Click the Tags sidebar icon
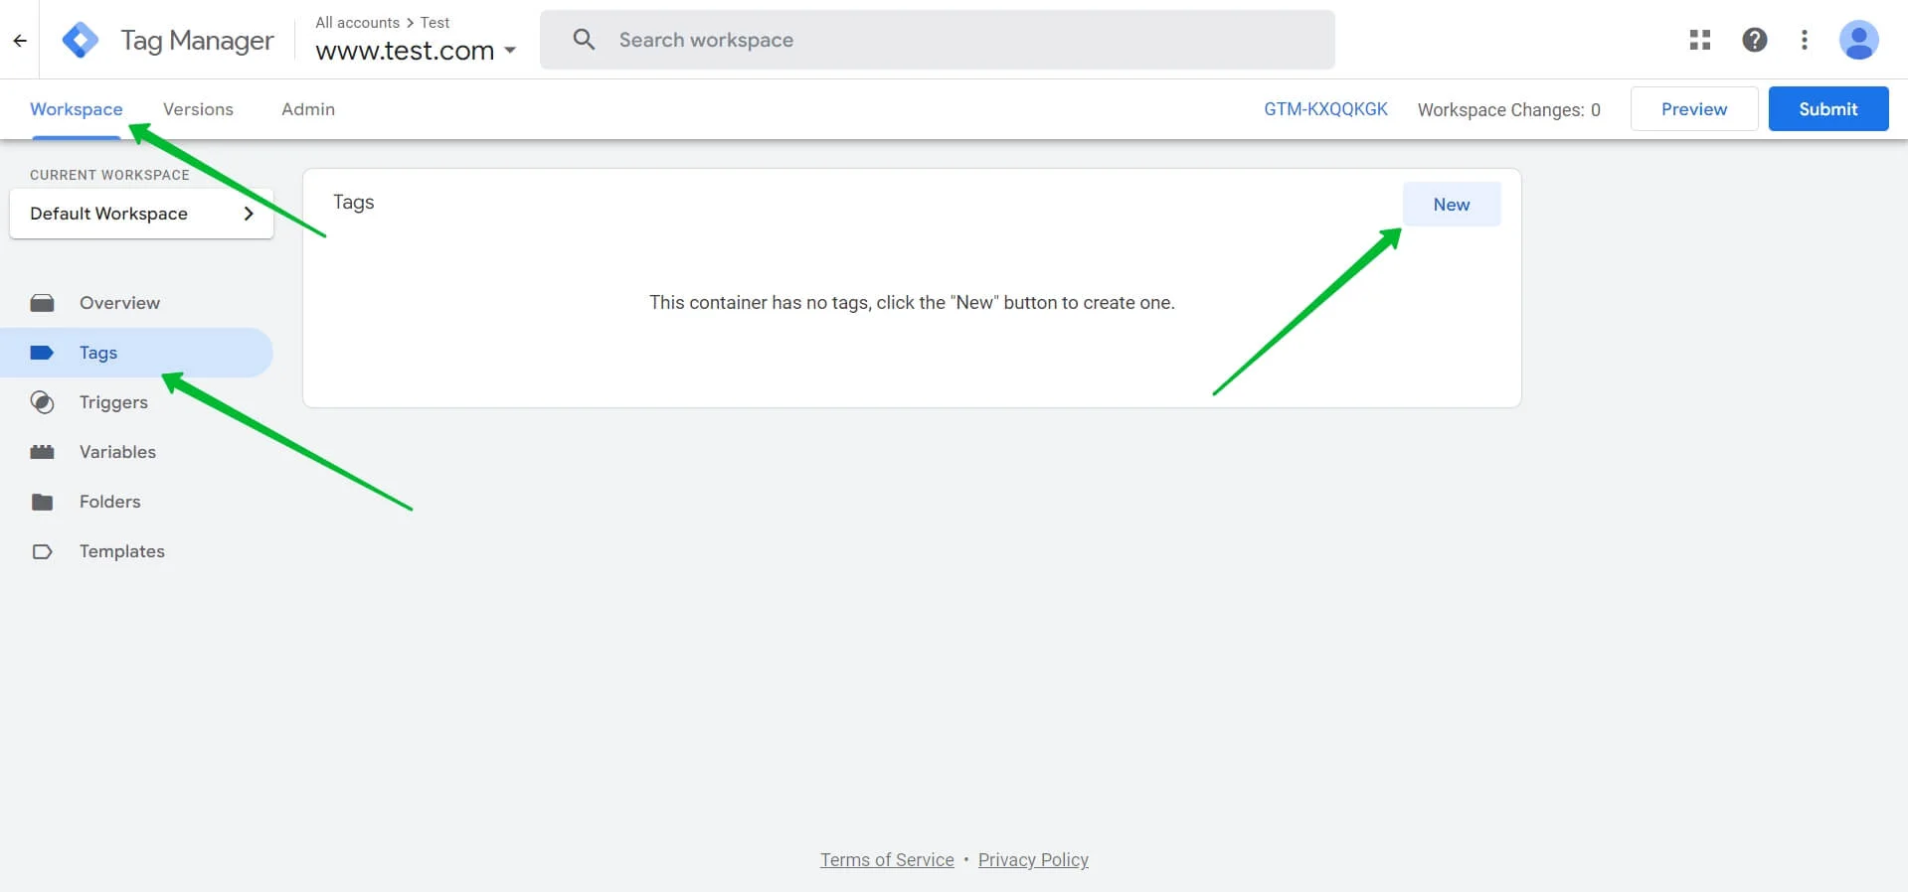The height and width of the screenshot is (892, 1908). pos(42,353)
